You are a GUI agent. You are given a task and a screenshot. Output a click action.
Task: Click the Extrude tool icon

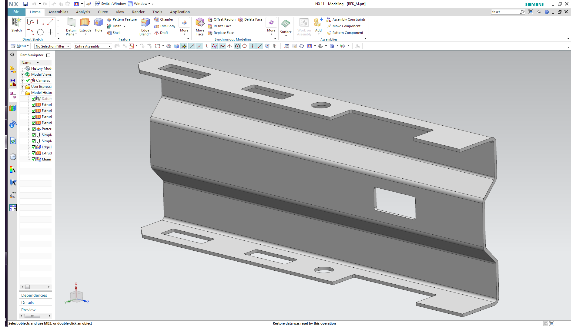(x=85, y=23)
